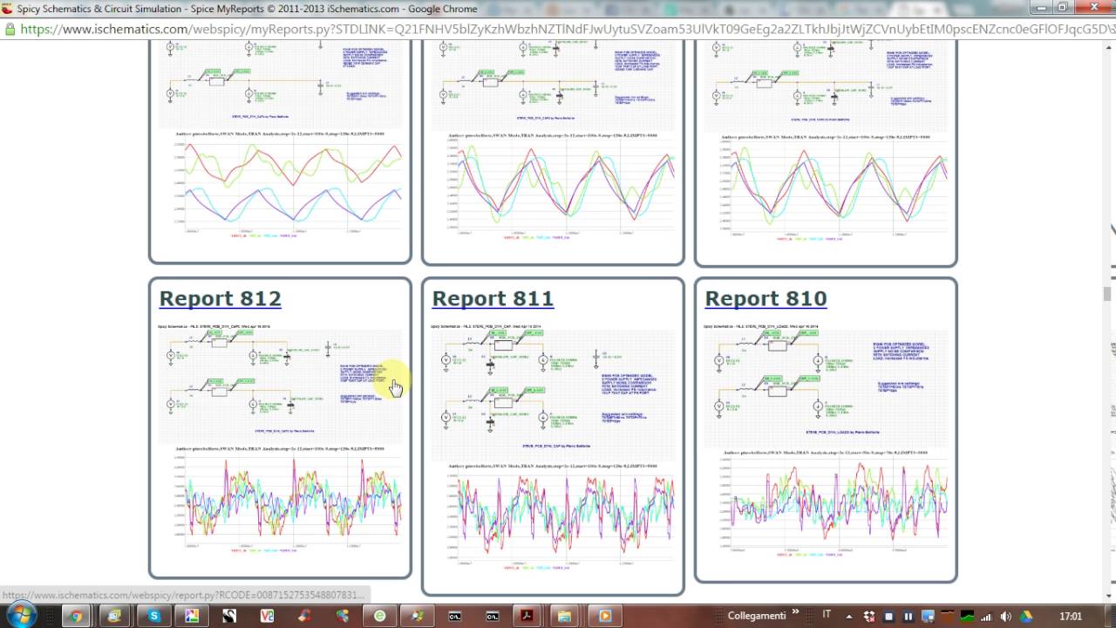Image resolution: width=1116 pixels, height=628 pixels.
Task: Open the Adobe Reader taskbar icon
Action: point(527,616)
